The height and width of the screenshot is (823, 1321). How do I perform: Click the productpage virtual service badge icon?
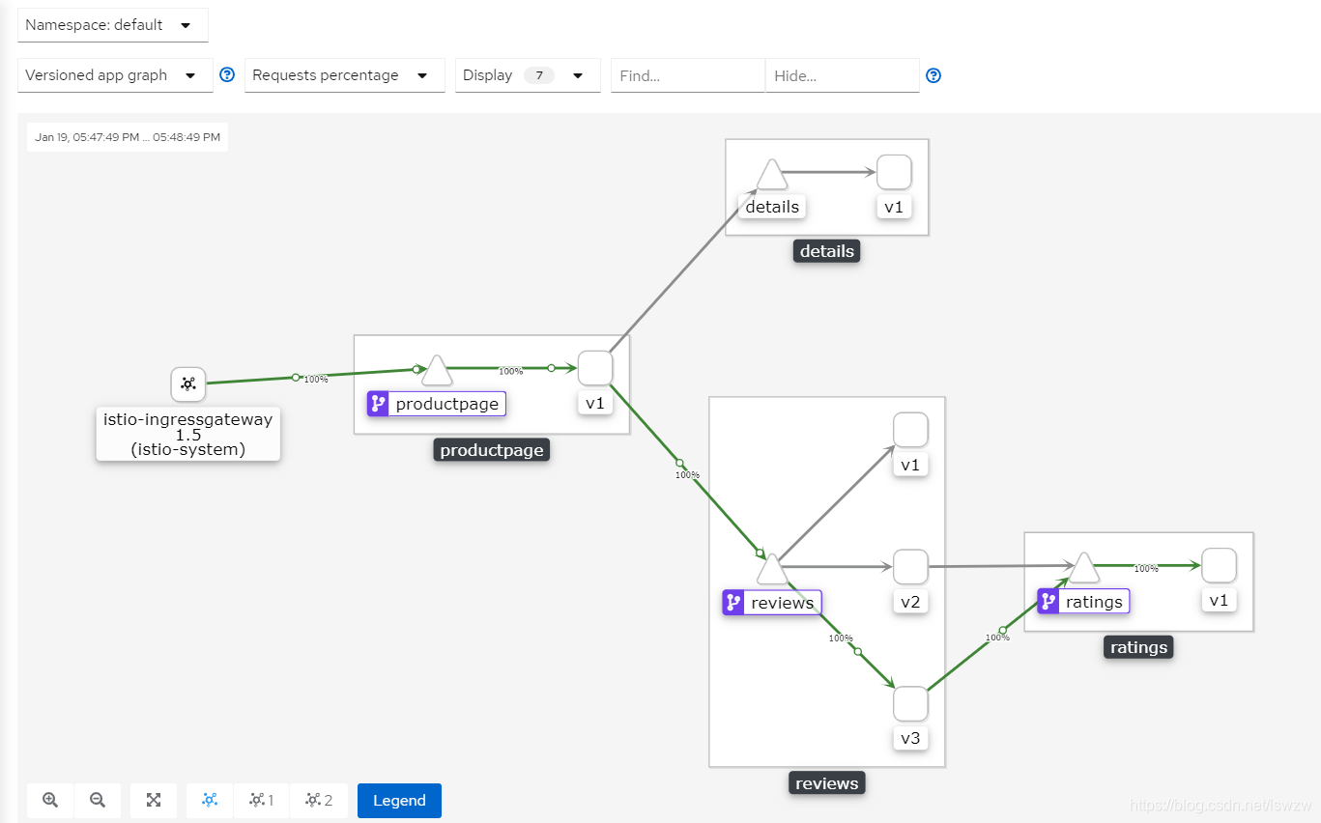pos(378,404)
